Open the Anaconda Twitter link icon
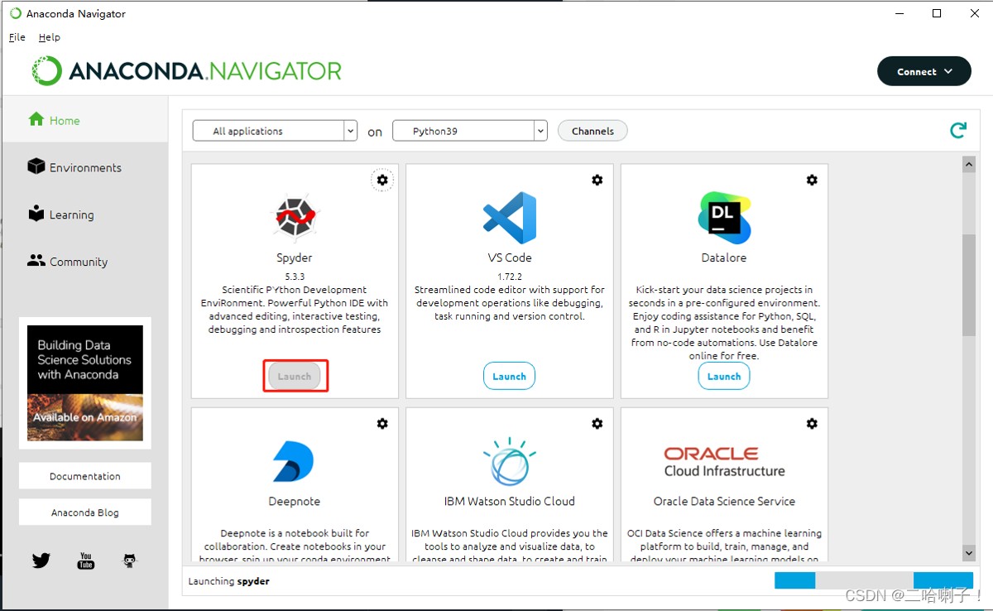Viewport: 993px width, 611px height. (41, 560)
